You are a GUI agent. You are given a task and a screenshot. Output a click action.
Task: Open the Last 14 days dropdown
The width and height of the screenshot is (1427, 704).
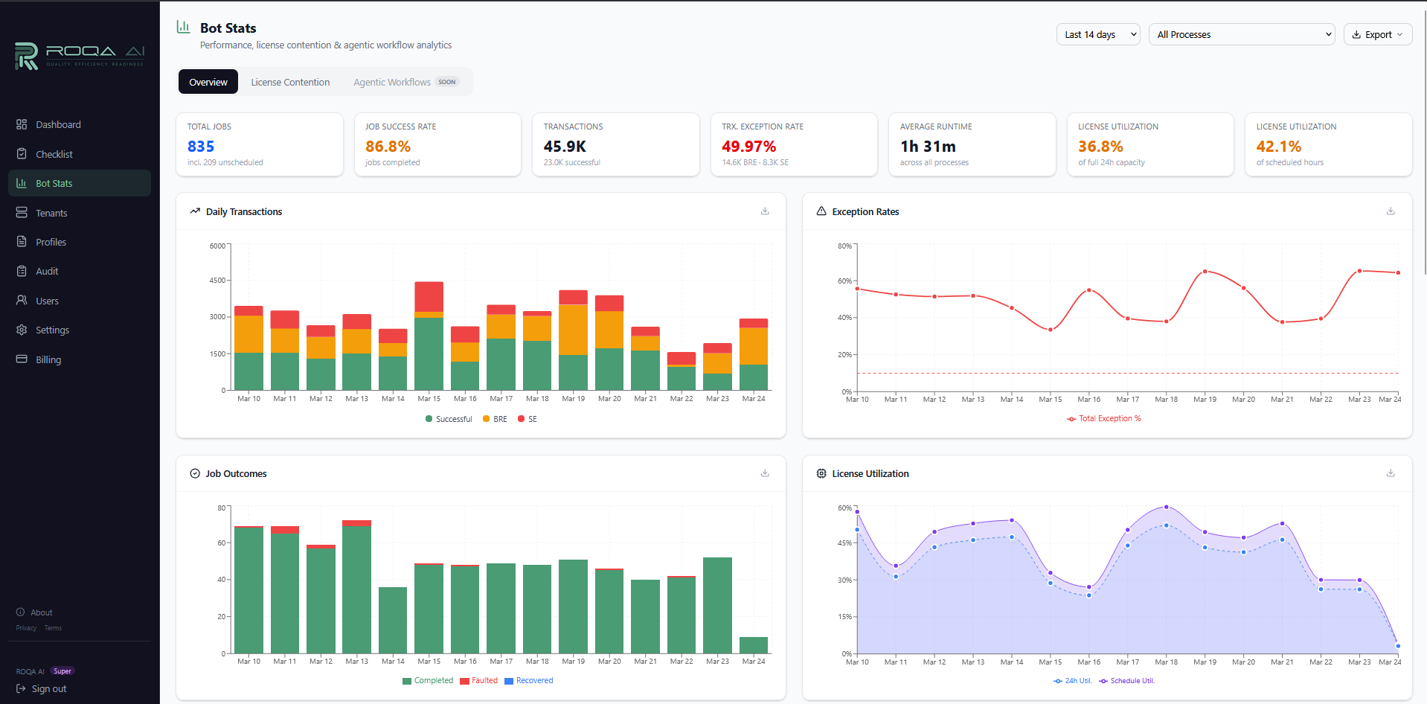click(1097, 34)
